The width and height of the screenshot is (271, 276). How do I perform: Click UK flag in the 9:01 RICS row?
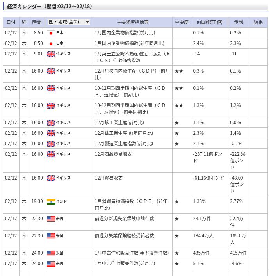(51, 54)
